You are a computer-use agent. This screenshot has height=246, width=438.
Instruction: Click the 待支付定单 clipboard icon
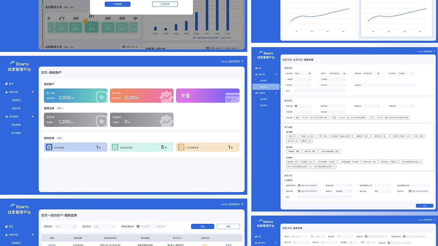[49, 147]
